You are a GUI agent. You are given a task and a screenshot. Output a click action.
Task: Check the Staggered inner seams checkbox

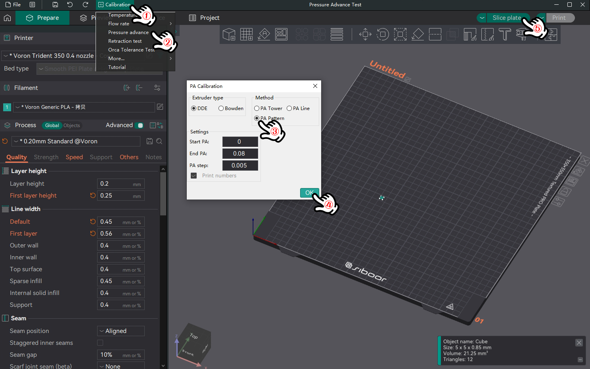100,343
